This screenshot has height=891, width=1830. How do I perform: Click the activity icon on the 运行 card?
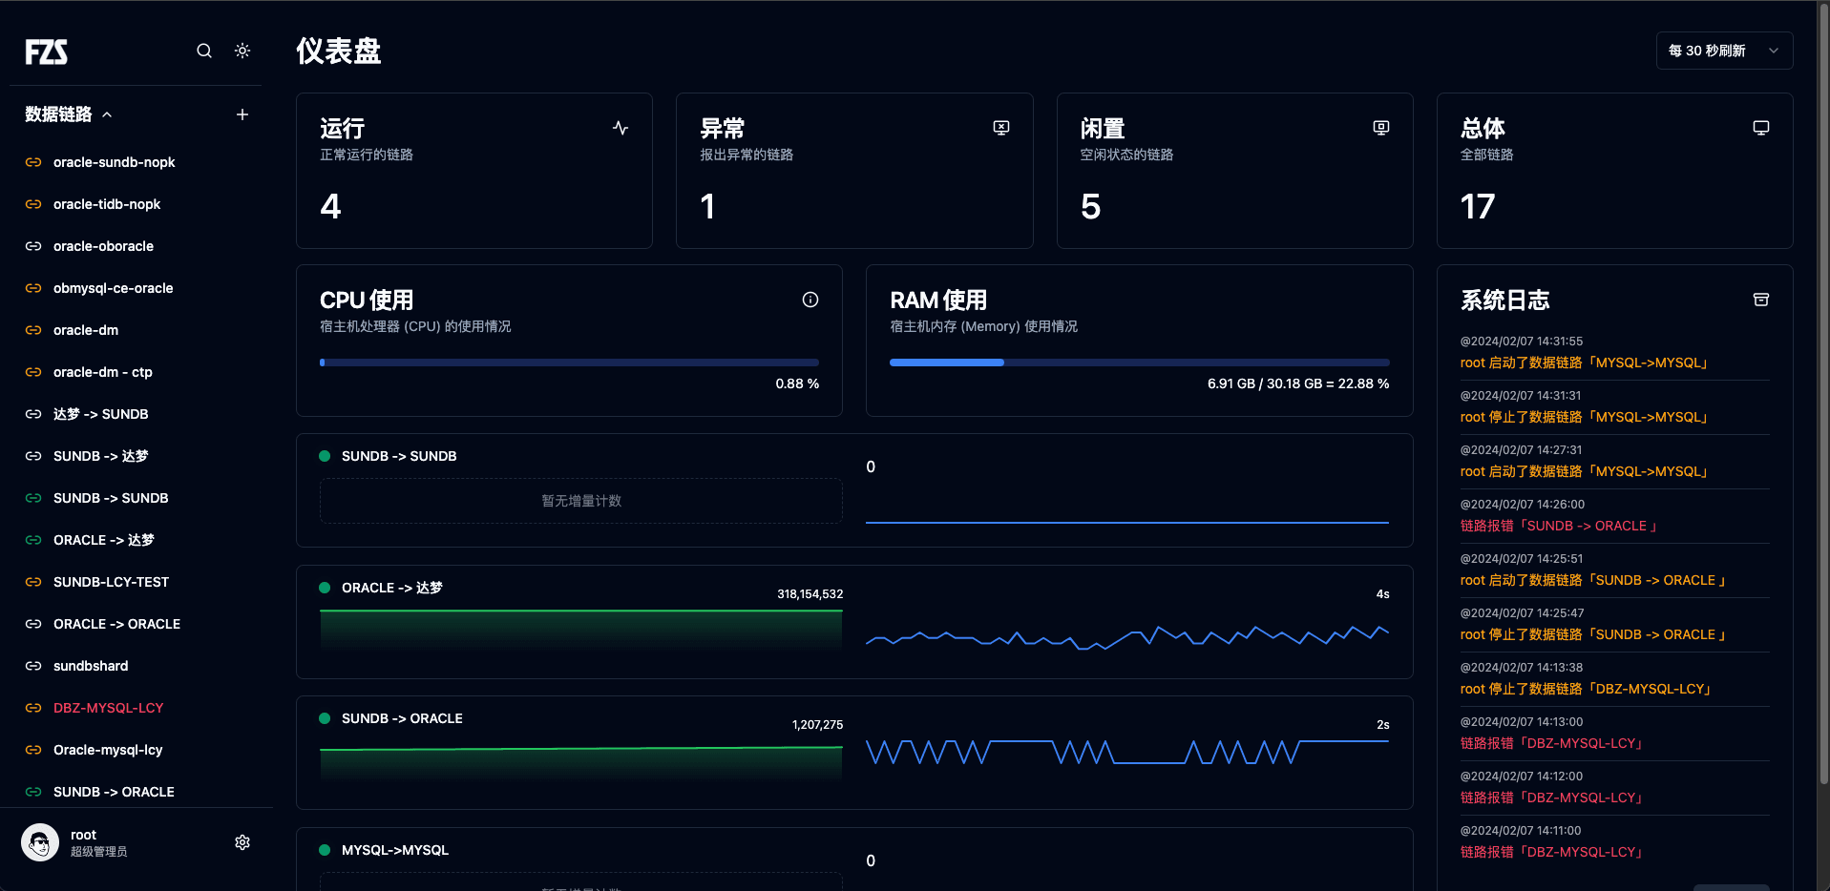621,127
